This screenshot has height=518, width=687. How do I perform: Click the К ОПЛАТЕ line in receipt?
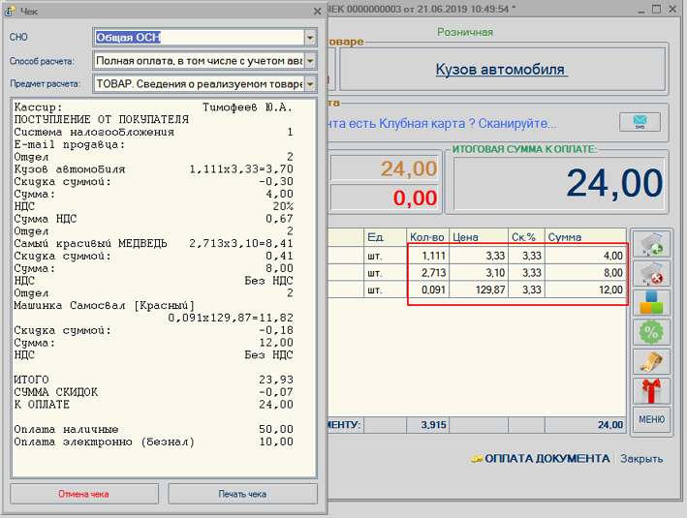[153, 405]
